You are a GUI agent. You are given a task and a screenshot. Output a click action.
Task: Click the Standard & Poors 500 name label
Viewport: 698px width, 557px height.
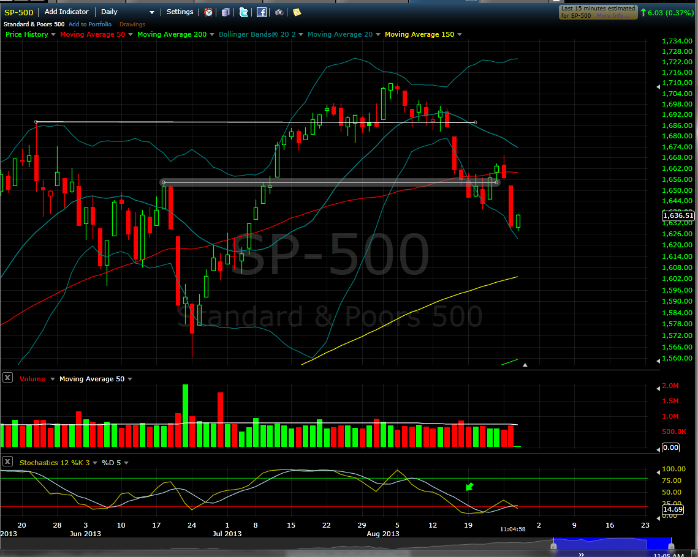tap(34, 24)
